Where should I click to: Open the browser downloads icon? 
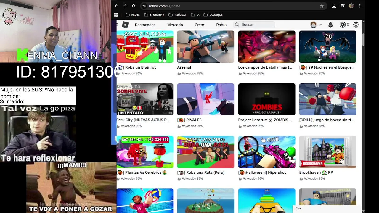click(x=334, y=6)
